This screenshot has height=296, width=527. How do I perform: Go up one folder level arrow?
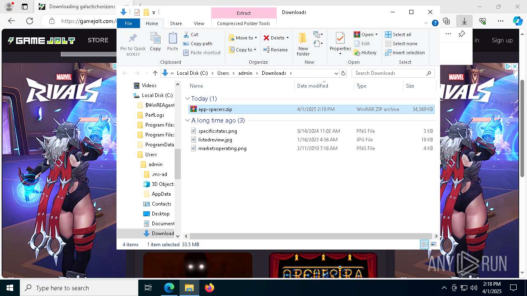(155, 73)
